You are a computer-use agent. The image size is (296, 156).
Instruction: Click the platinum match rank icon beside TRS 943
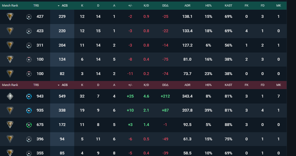tap(10, 96)
